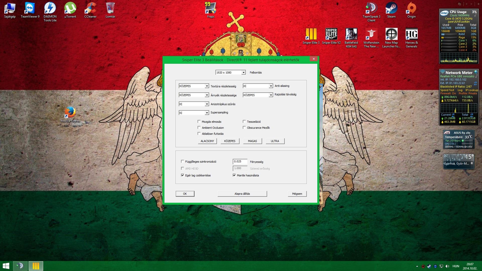Open the µTorrent desktop icon

coord(70,10)
